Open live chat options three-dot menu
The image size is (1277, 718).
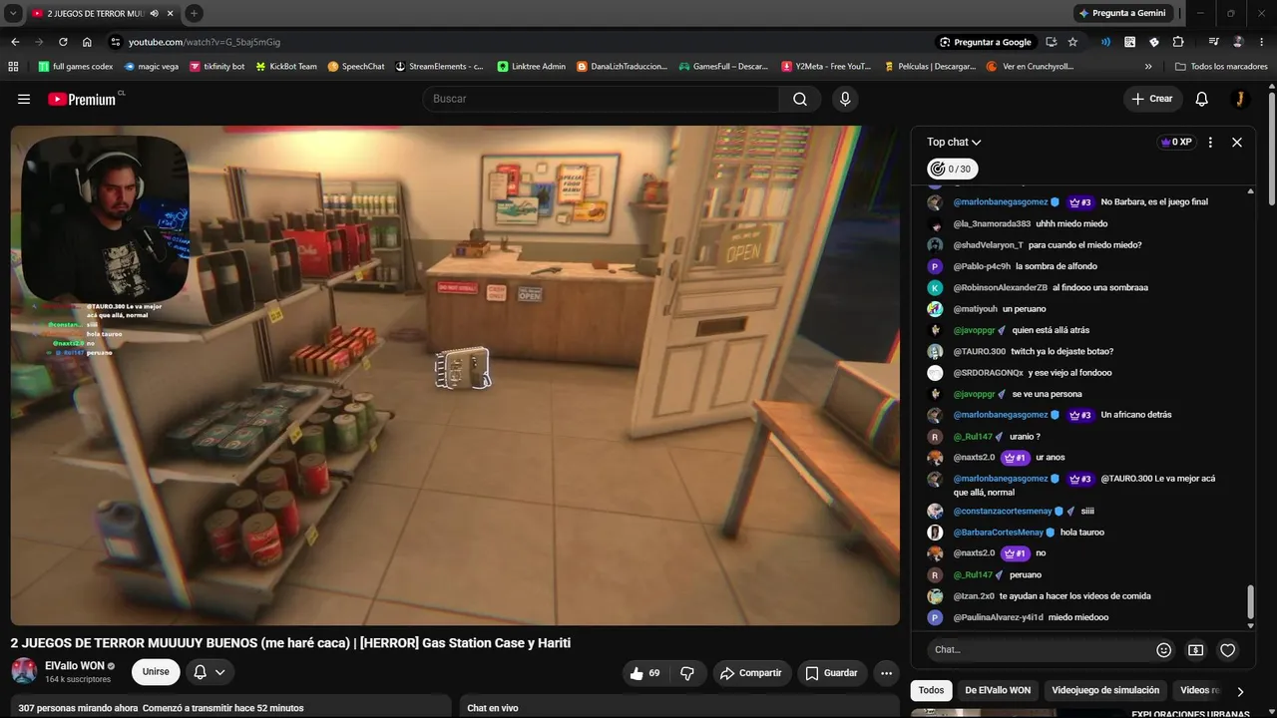click(x=1210, y=142)
